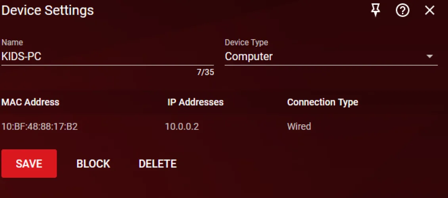Image resolution: width=448 pixels, height=198 pixels.
Task: Click the Device Settings title
Action: pos(48,10)
